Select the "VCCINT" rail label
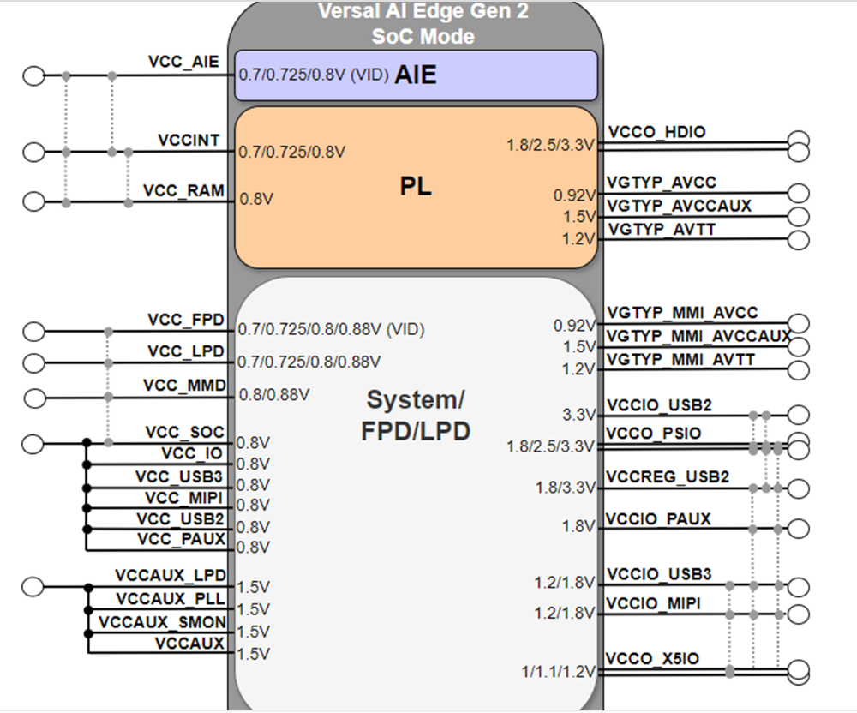Image resolution: width=857 pixels, height=713 pixels. (189, 141)
